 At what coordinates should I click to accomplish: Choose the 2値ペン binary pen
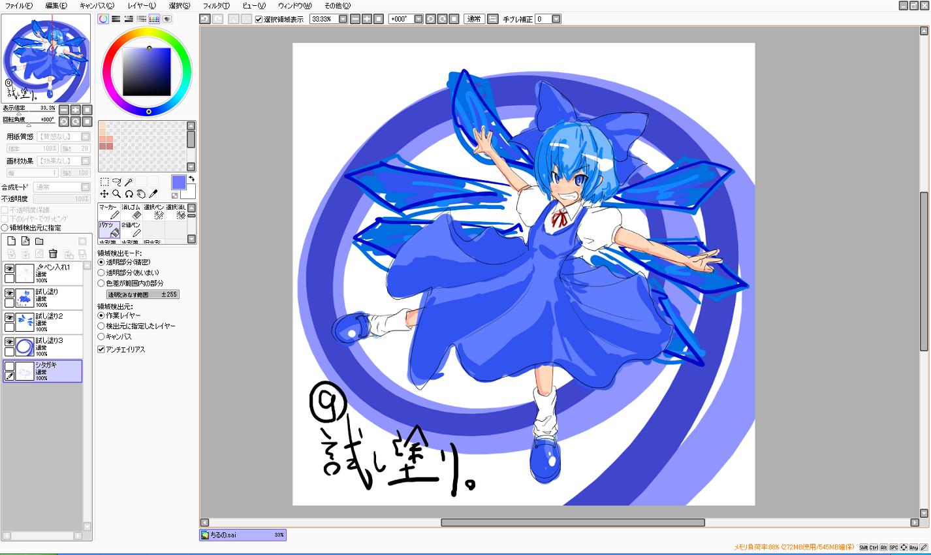pos(131,229)
